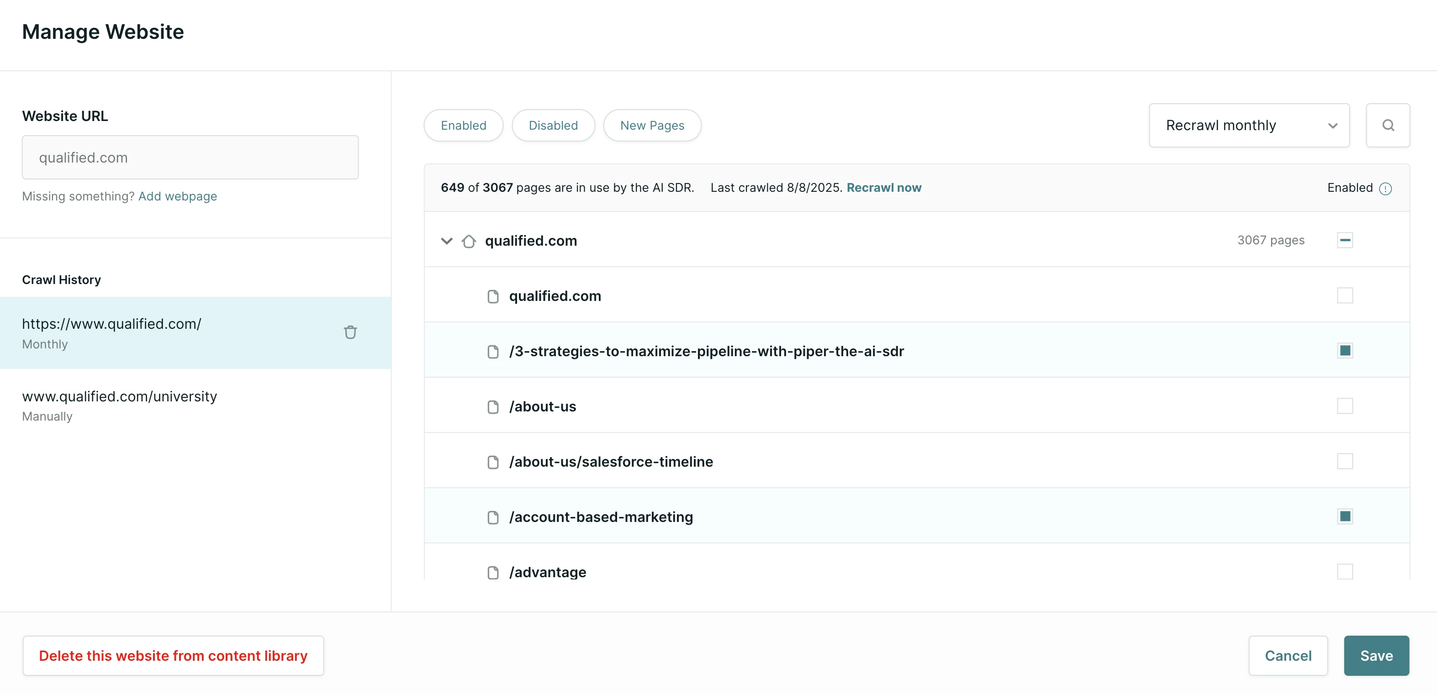Screen dimensions: 1437x695
Task: Click page icon beside /about-us
Action: [492, 406]
